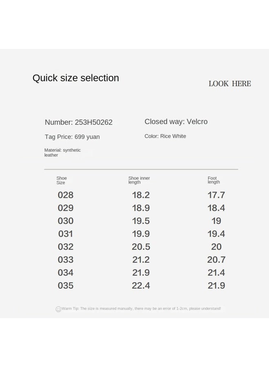Click the Warm Tip measurement note
This screenshot has width=269, height=367.
tap(141, 309)
